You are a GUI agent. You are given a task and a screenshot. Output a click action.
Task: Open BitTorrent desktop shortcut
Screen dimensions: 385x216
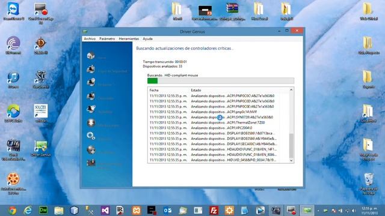[x=13, y=45]
